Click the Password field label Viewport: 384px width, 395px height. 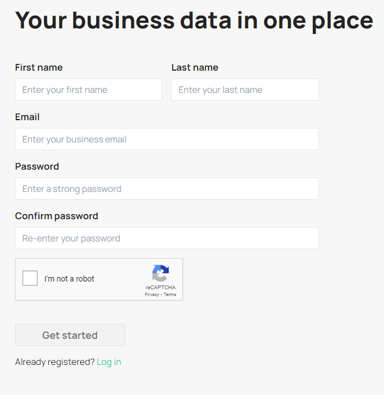37,166
